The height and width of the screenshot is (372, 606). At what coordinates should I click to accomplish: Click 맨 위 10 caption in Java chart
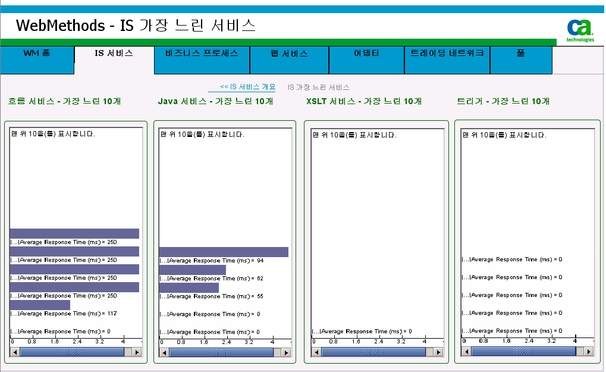coord(202,135)
